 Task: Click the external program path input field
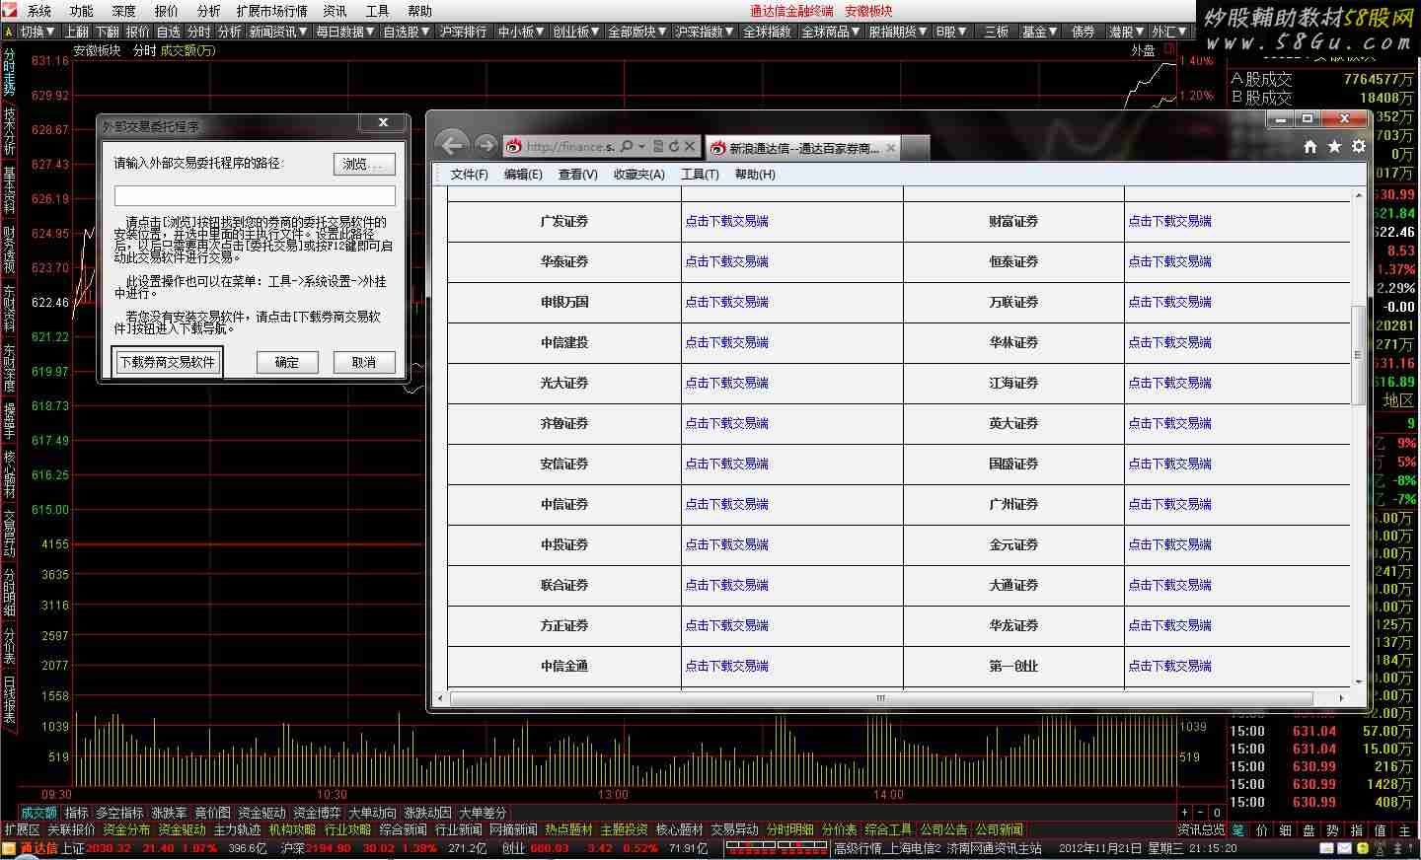[x=255, y=195]
